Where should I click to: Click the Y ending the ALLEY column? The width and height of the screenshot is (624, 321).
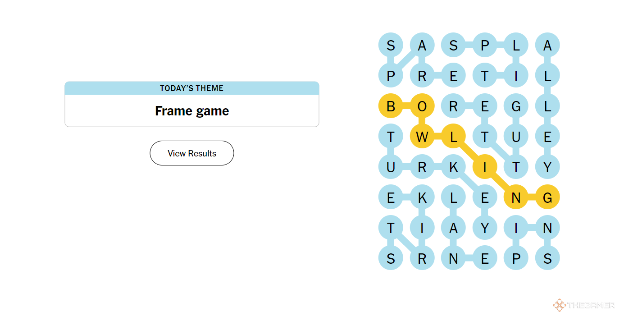(547, 167)
